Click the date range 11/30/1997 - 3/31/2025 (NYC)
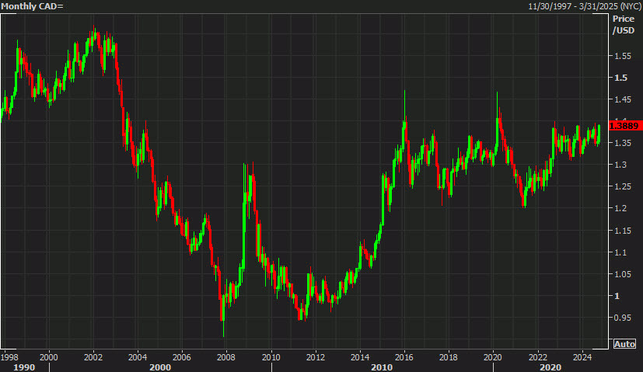 pos(585,6)
